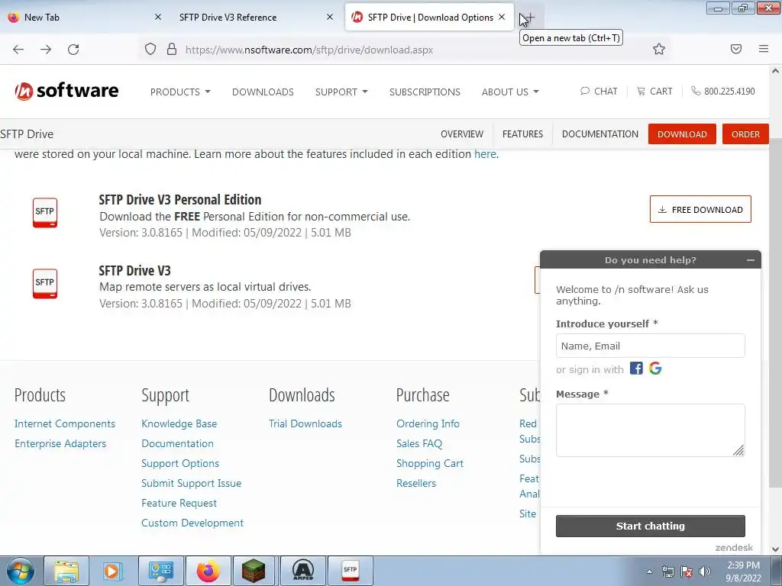This screenshot has height=586, width=782.
Task: Open Resellers footer link
Action: tap(416, 483)
